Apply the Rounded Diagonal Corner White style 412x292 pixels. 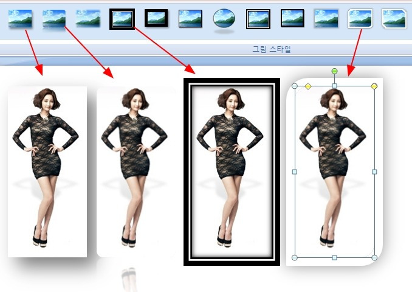360,18
